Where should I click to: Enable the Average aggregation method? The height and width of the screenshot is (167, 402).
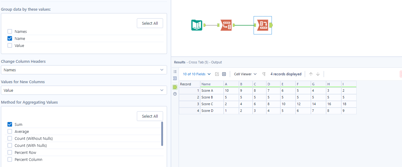click(10, 131)
